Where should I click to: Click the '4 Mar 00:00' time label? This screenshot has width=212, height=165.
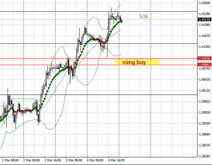pyautogui.click(x=95, y=160)
